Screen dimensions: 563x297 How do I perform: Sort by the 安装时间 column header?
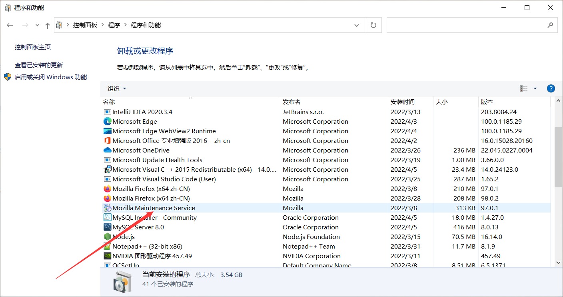click(x=411, y=102)
